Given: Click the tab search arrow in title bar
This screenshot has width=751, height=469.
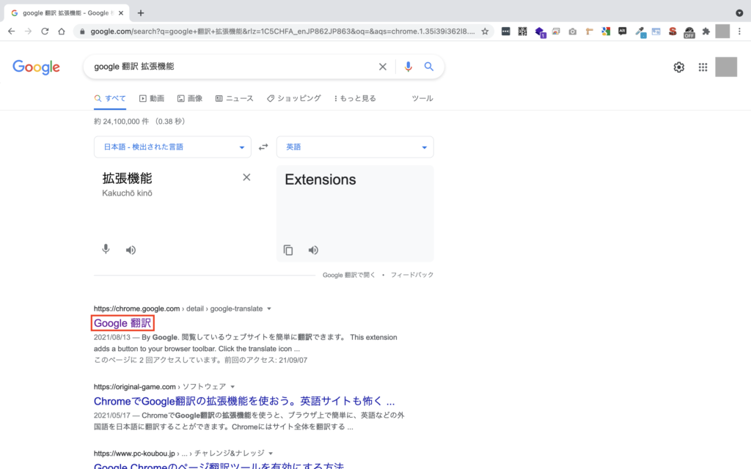Looking at the screenshot, I should tap(739, 13).
